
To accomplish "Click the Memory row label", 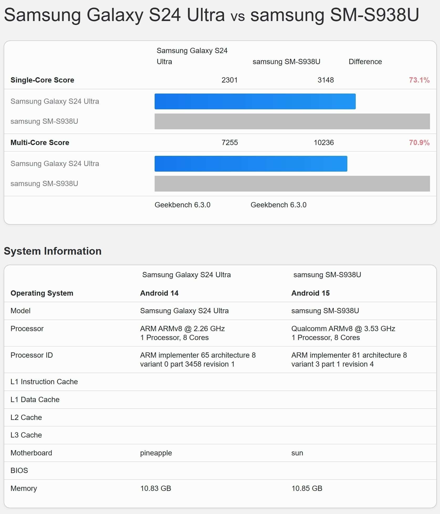I will pyautogui.click(x=24, y=488).
